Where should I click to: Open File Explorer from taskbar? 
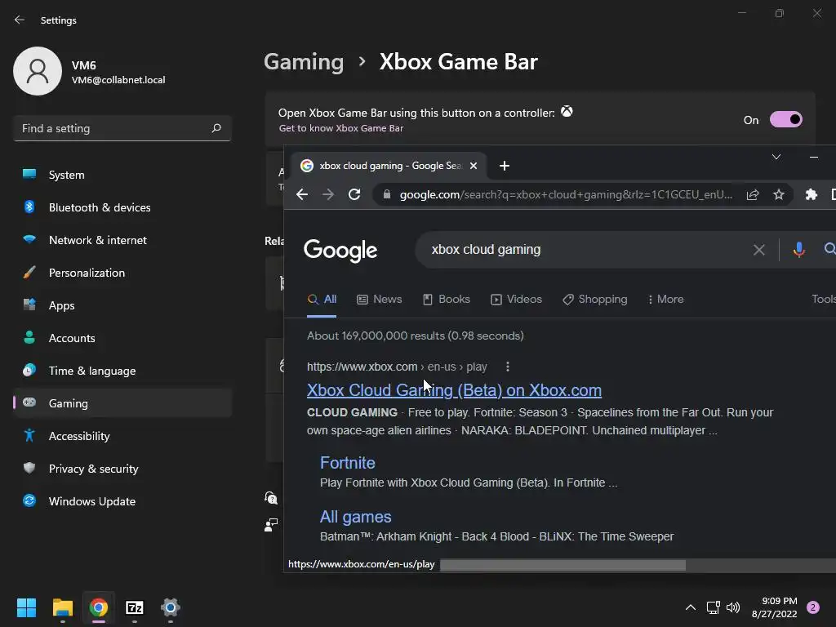click(x=62, y=607)
